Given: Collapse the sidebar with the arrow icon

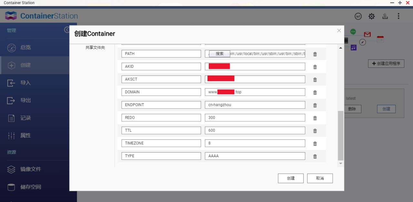Looking at the screenshot, I should point(67,30).
